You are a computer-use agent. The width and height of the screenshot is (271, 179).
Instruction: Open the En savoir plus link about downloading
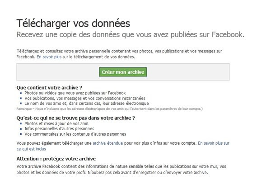(49, 57)
